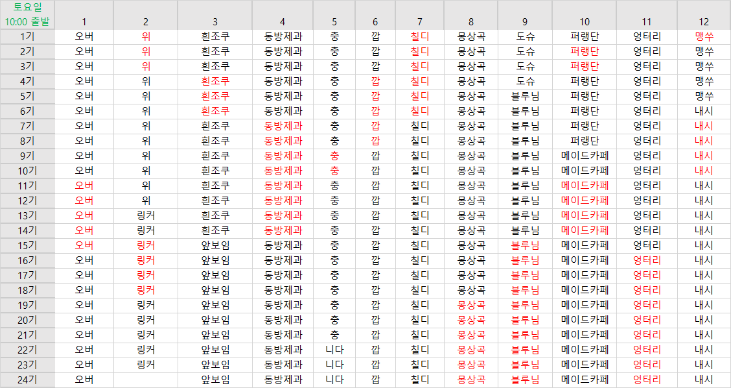The image size is (731, 388).
Task: Click the red 흰조쿠 cell in row 4기
Action: tap(215, 81)
